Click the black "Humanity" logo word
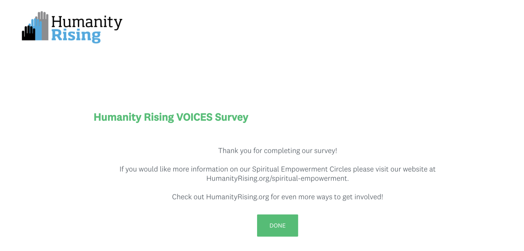 point(87,22)
